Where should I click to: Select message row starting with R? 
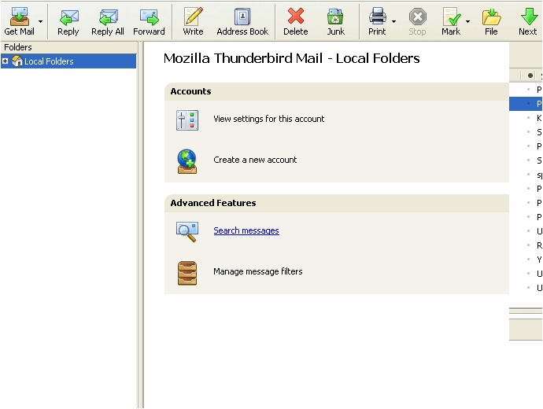[x=526, y=245]
